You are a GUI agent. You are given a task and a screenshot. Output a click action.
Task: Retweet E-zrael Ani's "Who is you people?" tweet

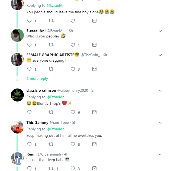(x=51, y=45)
